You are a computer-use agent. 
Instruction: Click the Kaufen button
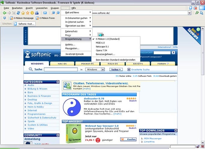tap(128, 139)
